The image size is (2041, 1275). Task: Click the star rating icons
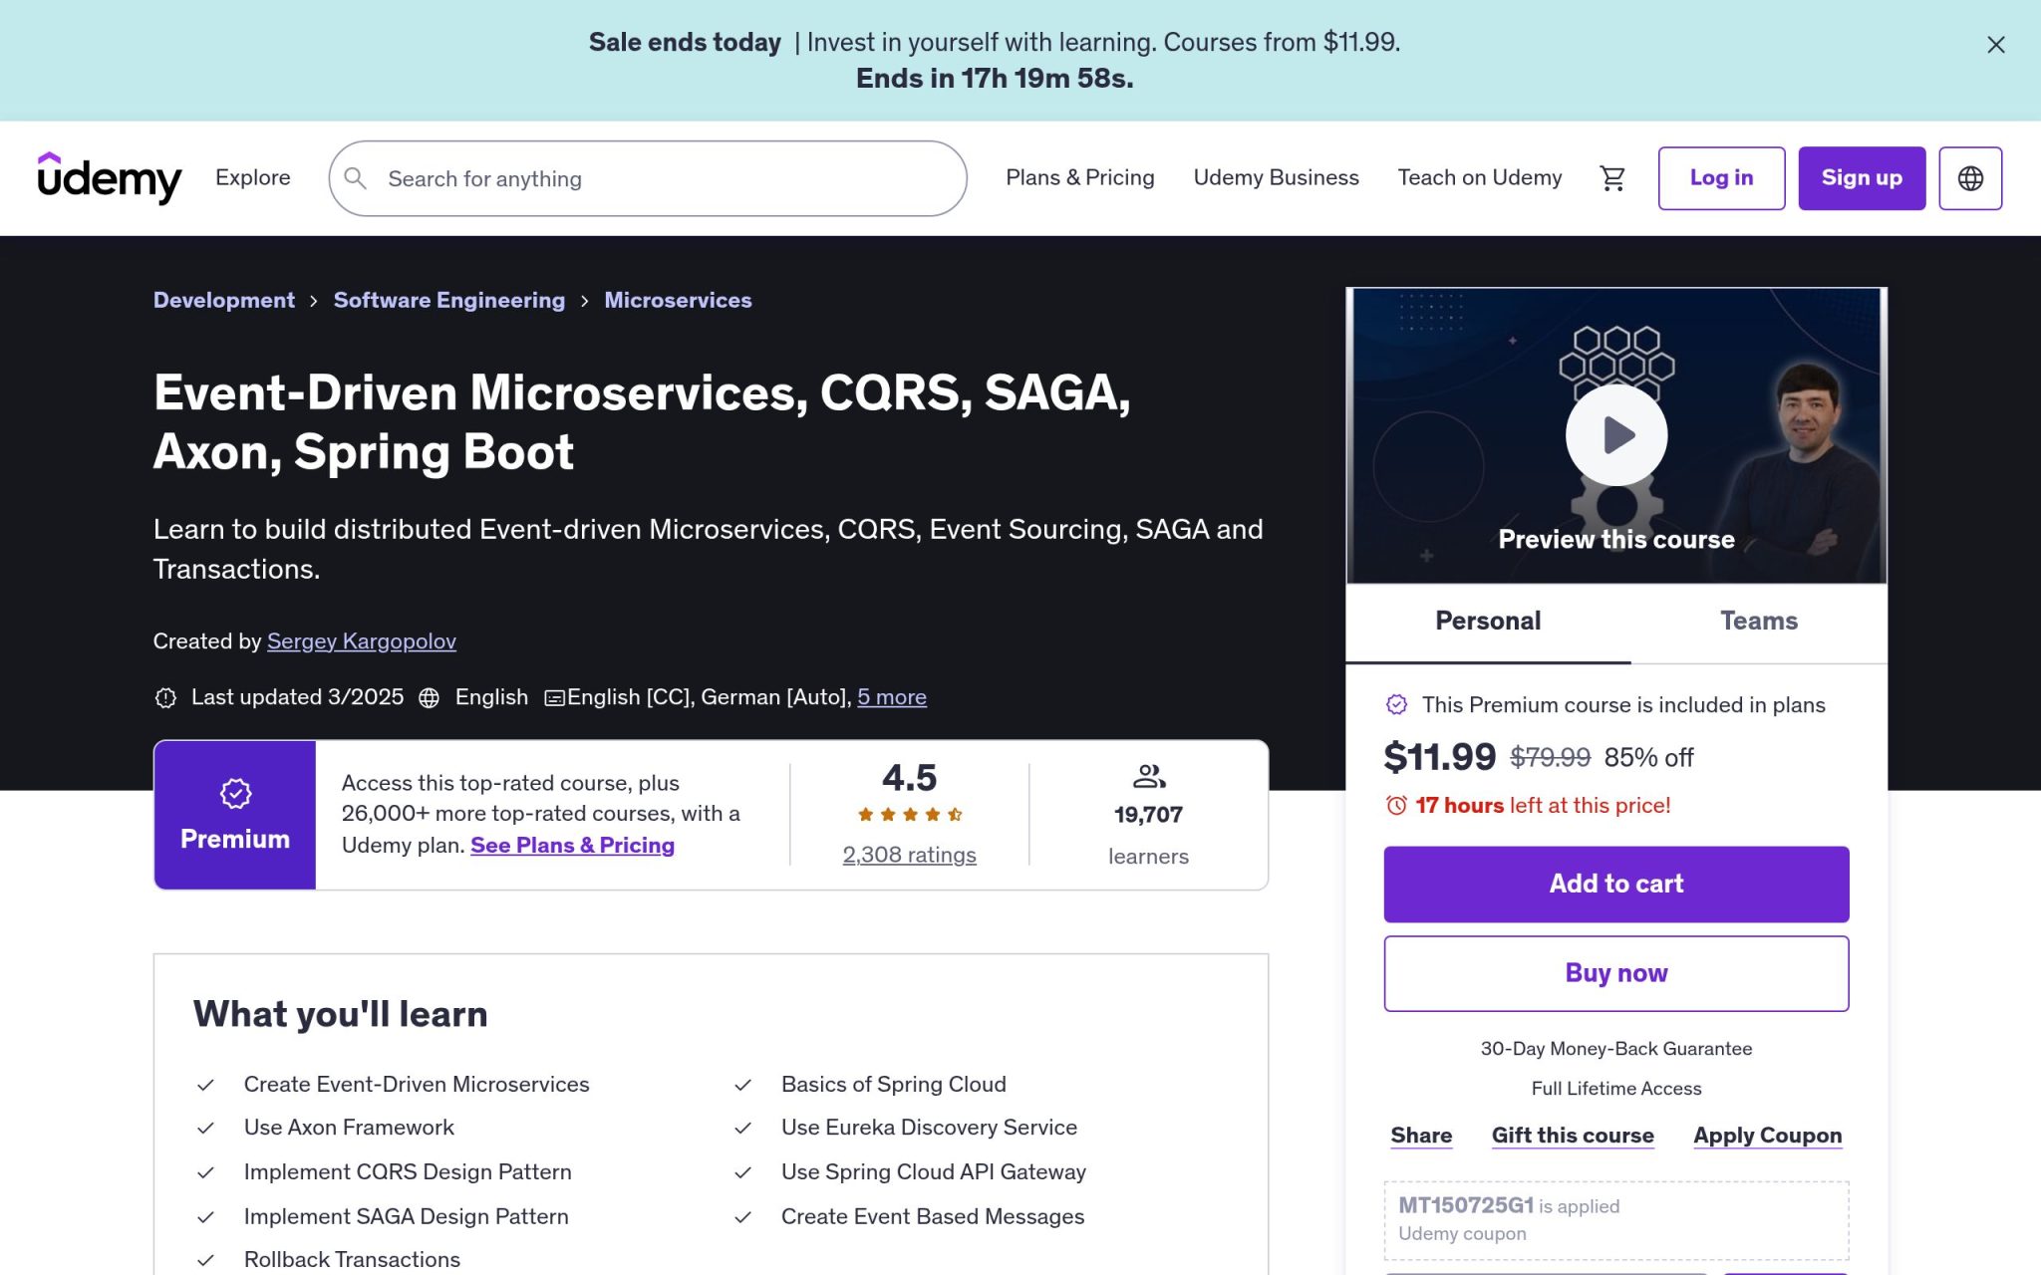click(909, 815)
